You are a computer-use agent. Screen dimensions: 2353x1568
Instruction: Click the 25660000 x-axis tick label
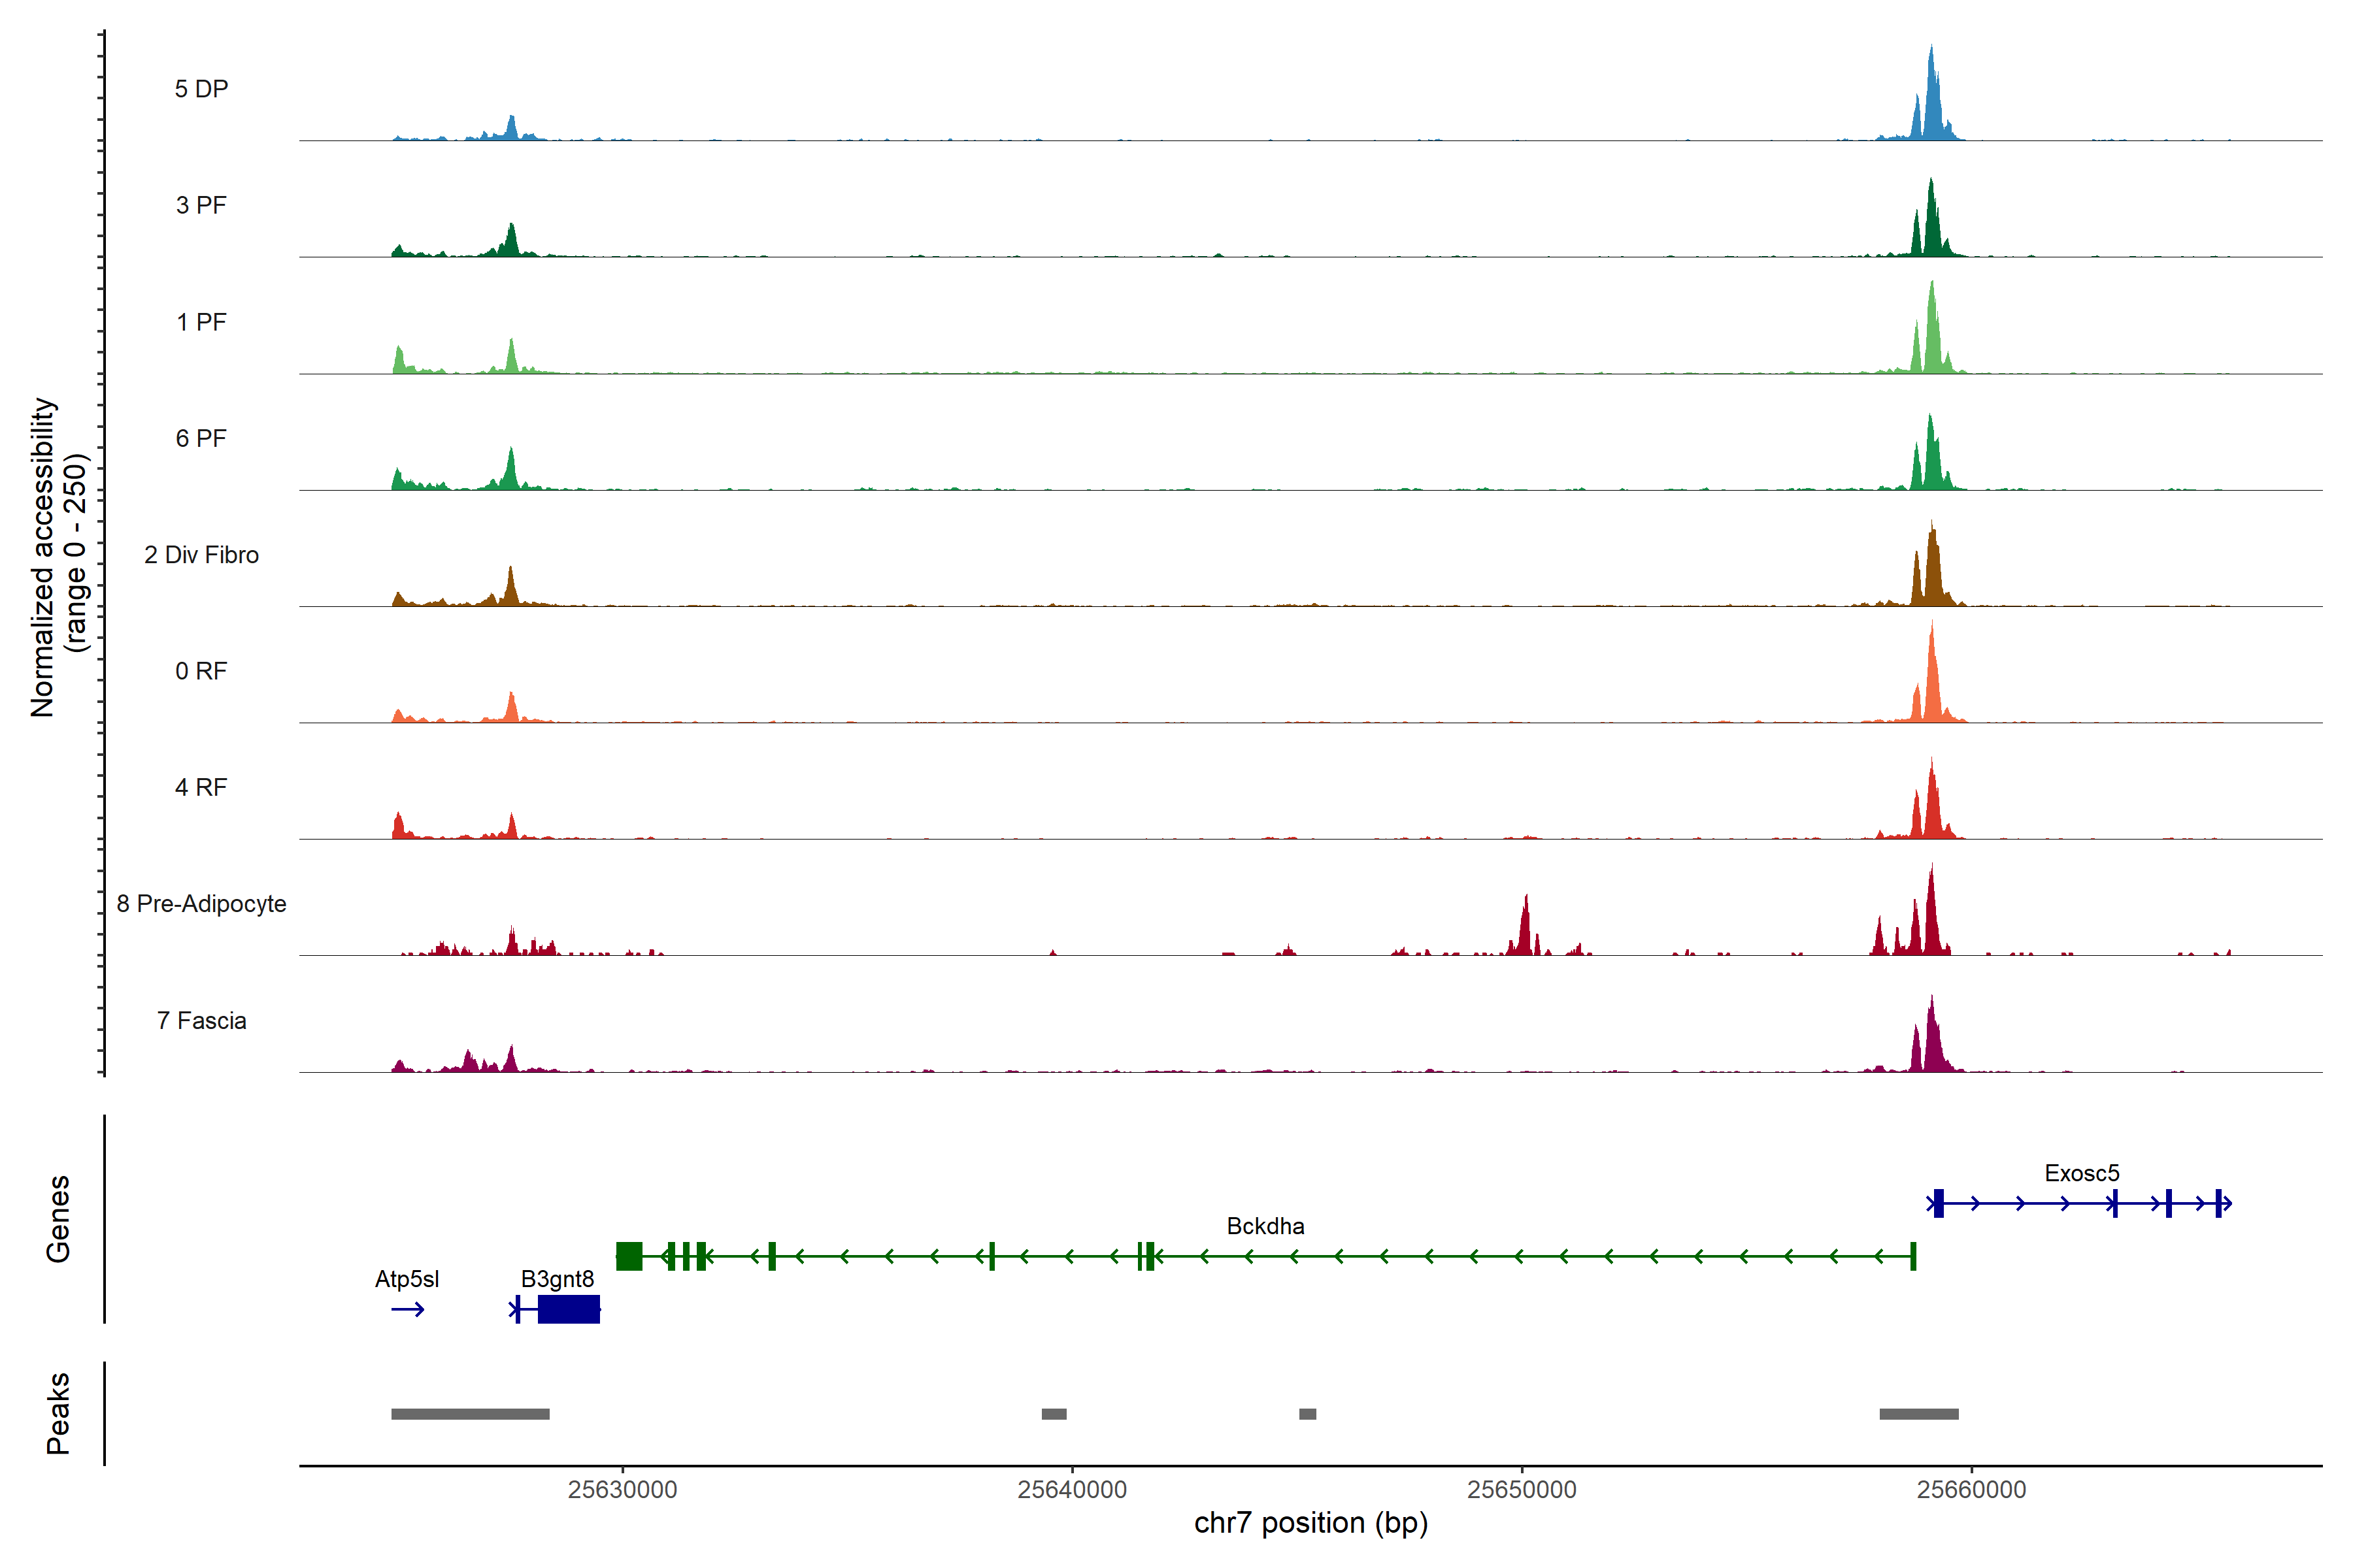1971,1489
